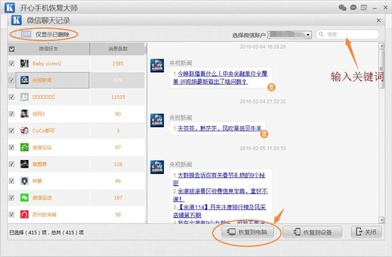Click the app K logo in main title bar
This screenshot has height=257, width=392.
[x=10, y=8]
